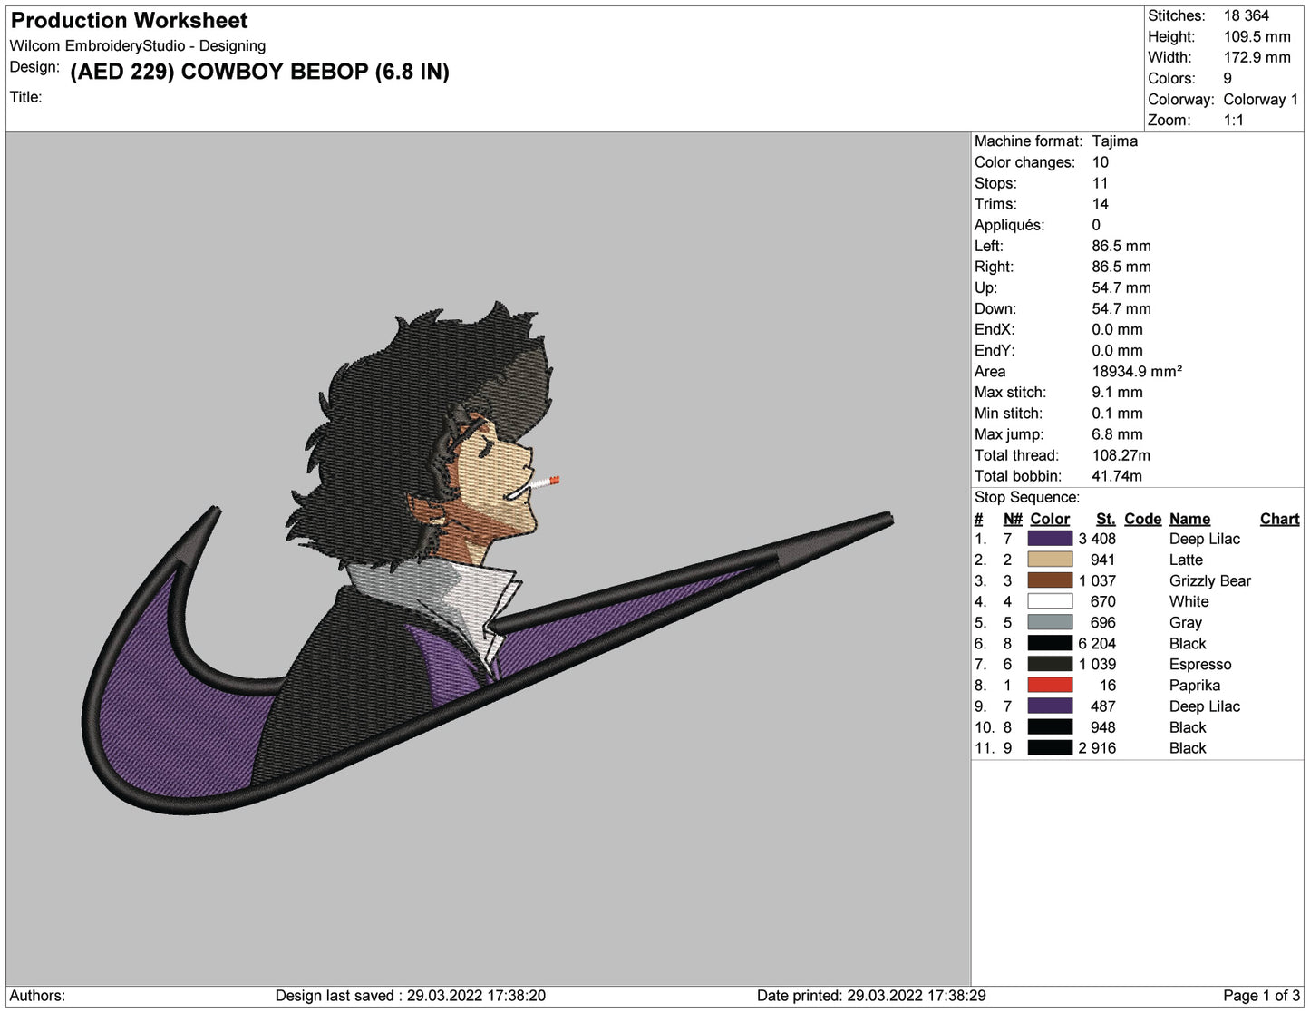Screen dimensions: 1310x1013
Task: Click the 'Colorway 1' value
Action: click(1260, 99)
